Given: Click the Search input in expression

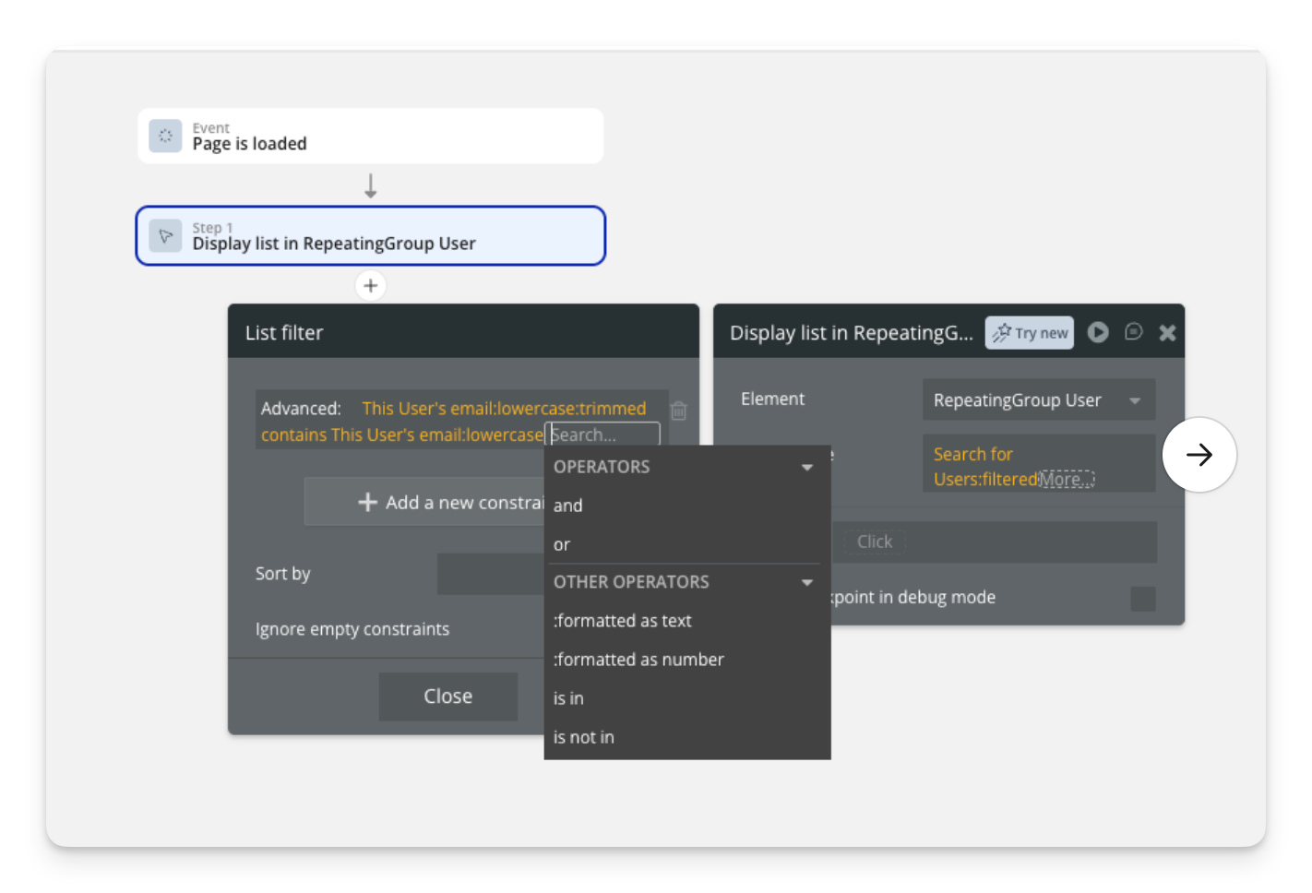Looking at the screenshot, I should pos(603,435).
